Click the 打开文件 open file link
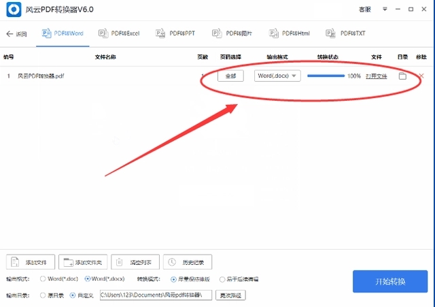The image size is (435, 307). point(376,76)
